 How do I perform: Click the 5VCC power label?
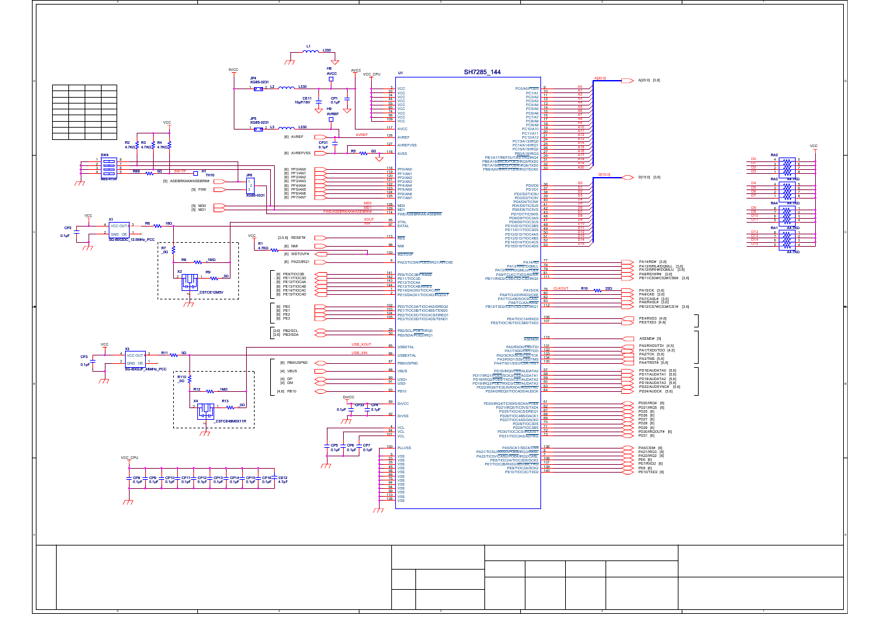(233, 70)
